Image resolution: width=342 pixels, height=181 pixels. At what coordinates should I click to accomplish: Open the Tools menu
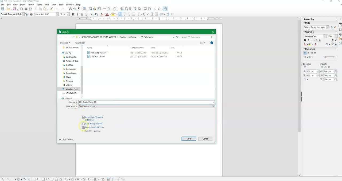61,5
